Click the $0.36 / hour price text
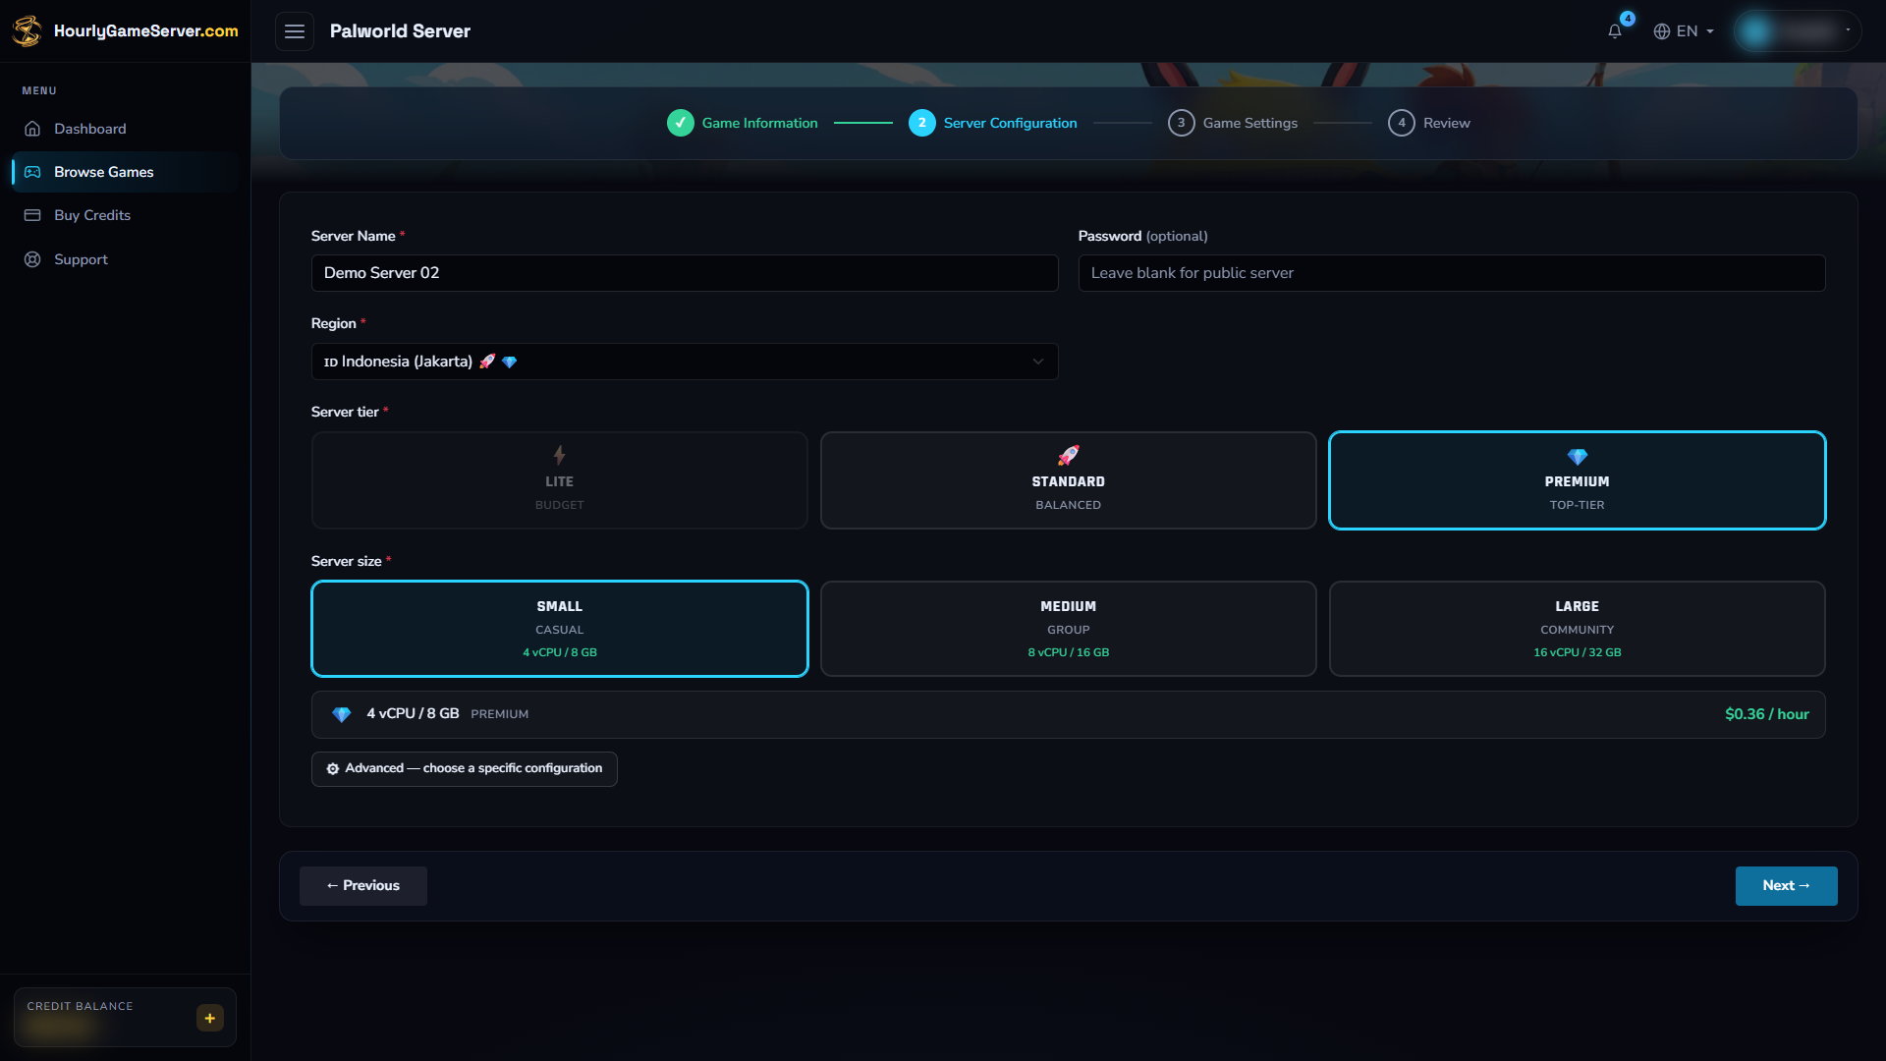Screen dimensions: 1886x1061 [x=1766, y=714]
